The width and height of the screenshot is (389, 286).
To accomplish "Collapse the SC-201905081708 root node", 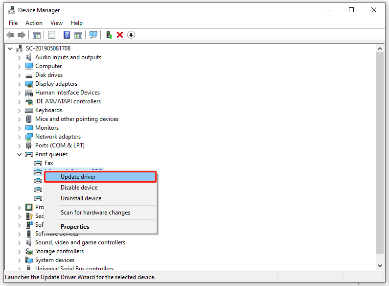I will 10,48.
